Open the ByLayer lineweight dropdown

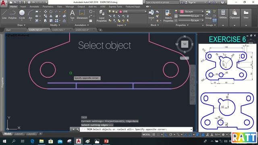point(191,16)
